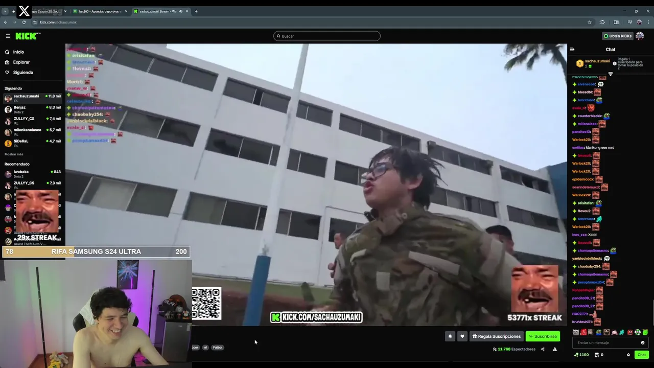Open Explorar in the sidebar

[21, 62]
